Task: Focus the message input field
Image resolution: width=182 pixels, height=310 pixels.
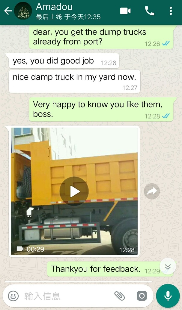Action: point(67,296)
